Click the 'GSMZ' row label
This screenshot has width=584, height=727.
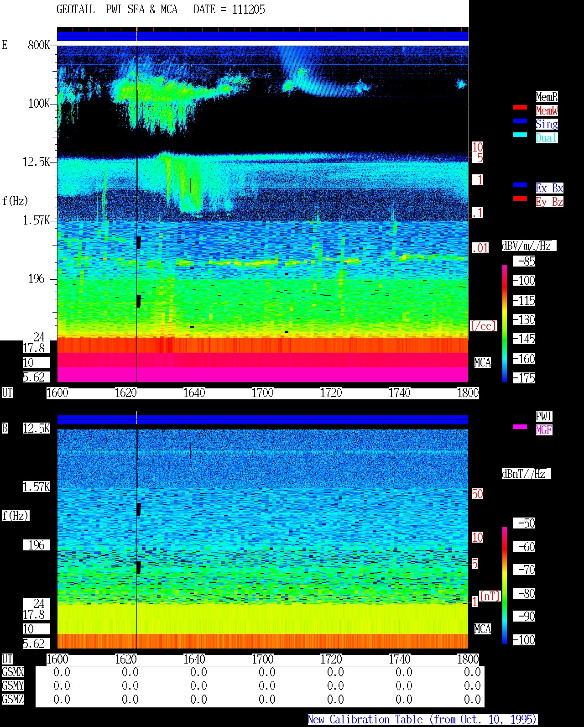coord(13,699)
